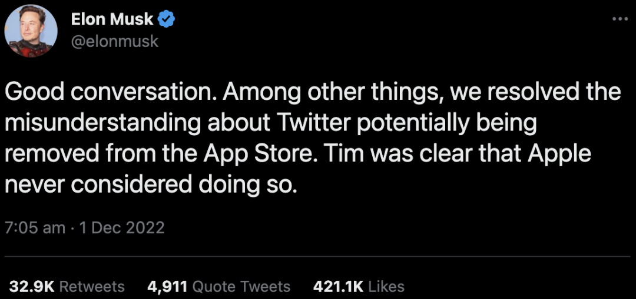Click the Elon Musk display name
This screenshot has height=299, width=636.
pyautogui.click(x=112, y=19)
